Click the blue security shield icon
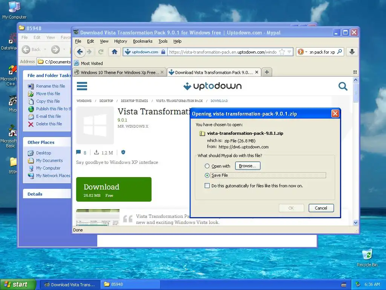Image resolution: width=386 pixels, height=290 pixels. click(123, 152)
